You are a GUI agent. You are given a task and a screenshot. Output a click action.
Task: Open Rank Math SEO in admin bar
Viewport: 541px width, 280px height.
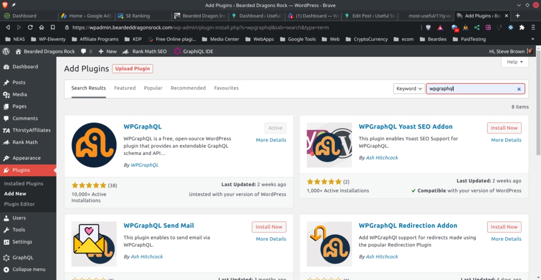tap(145, 51)
